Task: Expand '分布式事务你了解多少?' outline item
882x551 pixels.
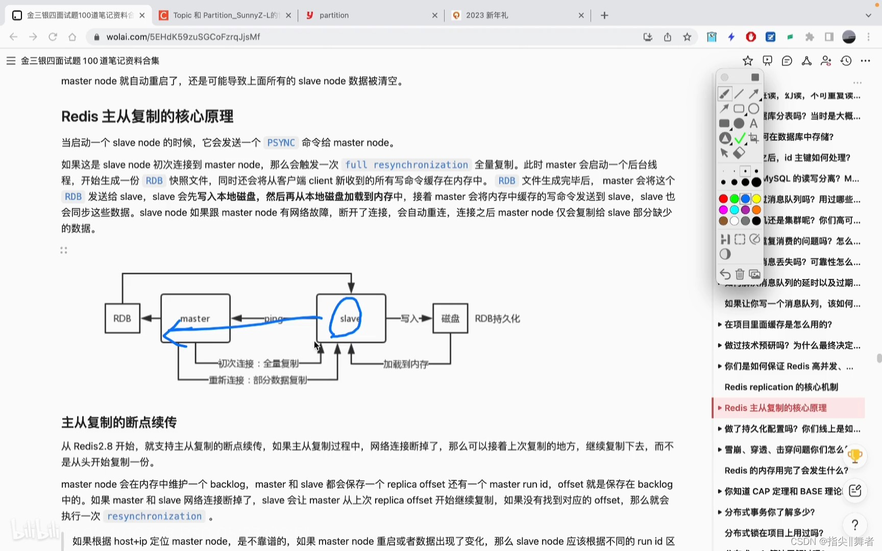Action: pos(720,512)
